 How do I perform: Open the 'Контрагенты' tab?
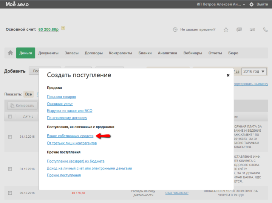pos(121,53)
